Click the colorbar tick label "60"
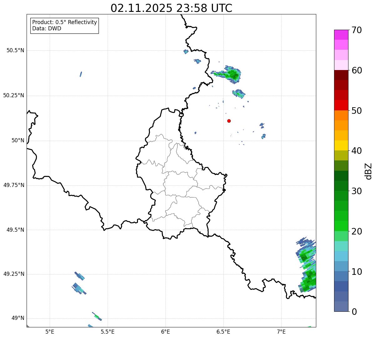 click(356, 70)
